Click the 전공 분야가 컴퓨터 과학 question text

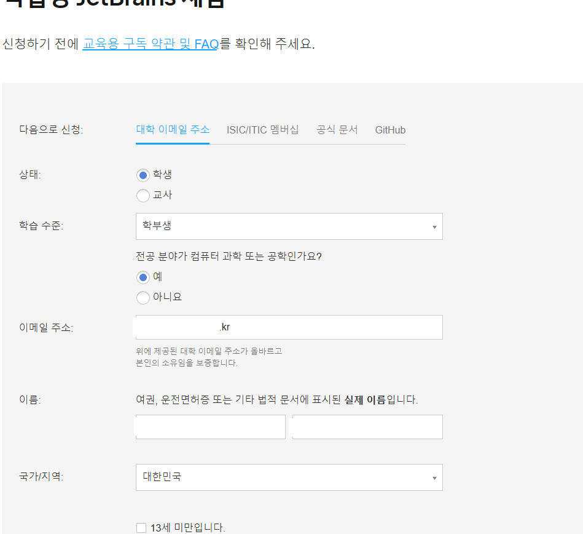pyautogui.click(x=229, y=256)
